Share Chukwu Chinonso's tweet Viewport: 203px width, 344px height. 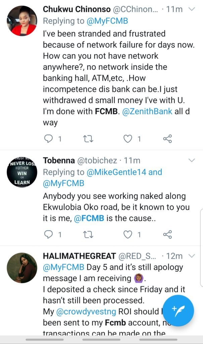coord(167,138)
